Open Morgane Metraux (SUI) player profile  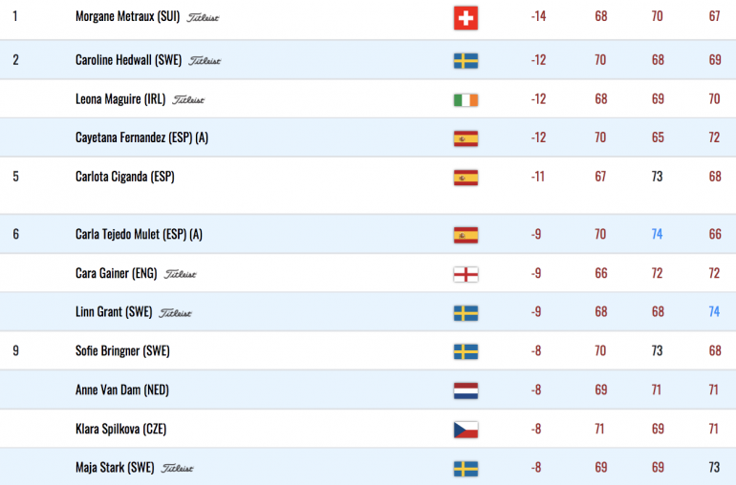pos(128,16)
